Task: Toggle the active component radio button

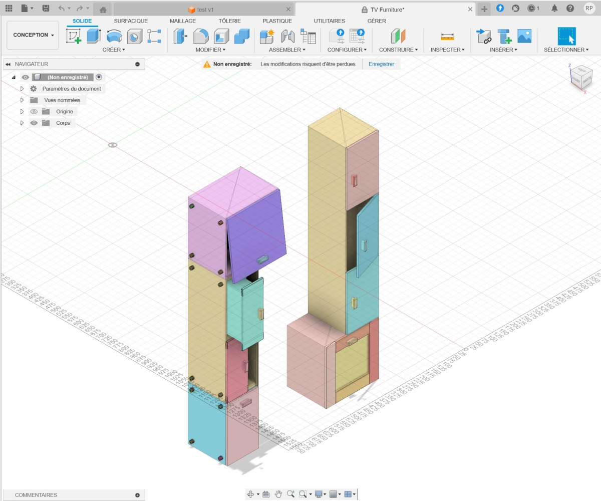Action: pyautogui.click(x=99, y=77)
